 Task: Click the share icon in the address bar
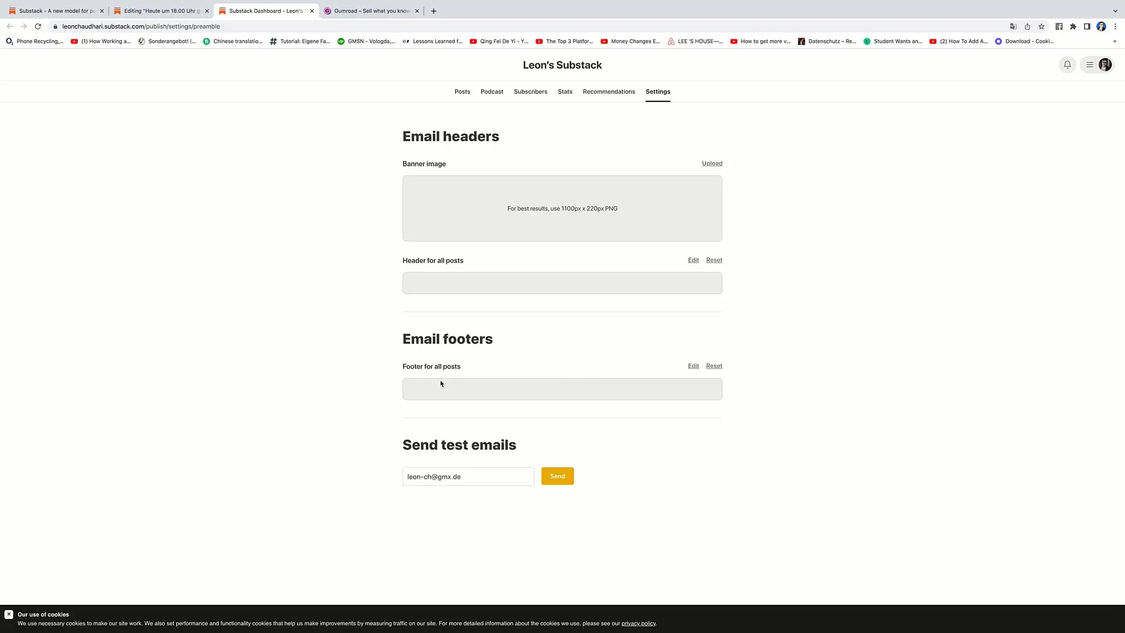[x=1027, y=26]
